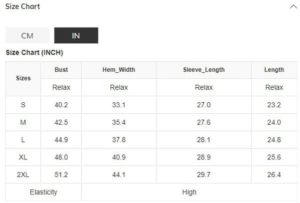Collapse the Size Chart section chevron
Screen dimensions: 300x203
click(293, 7)
